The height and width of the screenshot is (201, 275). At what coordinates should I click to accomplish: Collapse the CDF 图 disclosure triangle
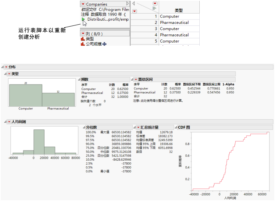click(176, 127)
